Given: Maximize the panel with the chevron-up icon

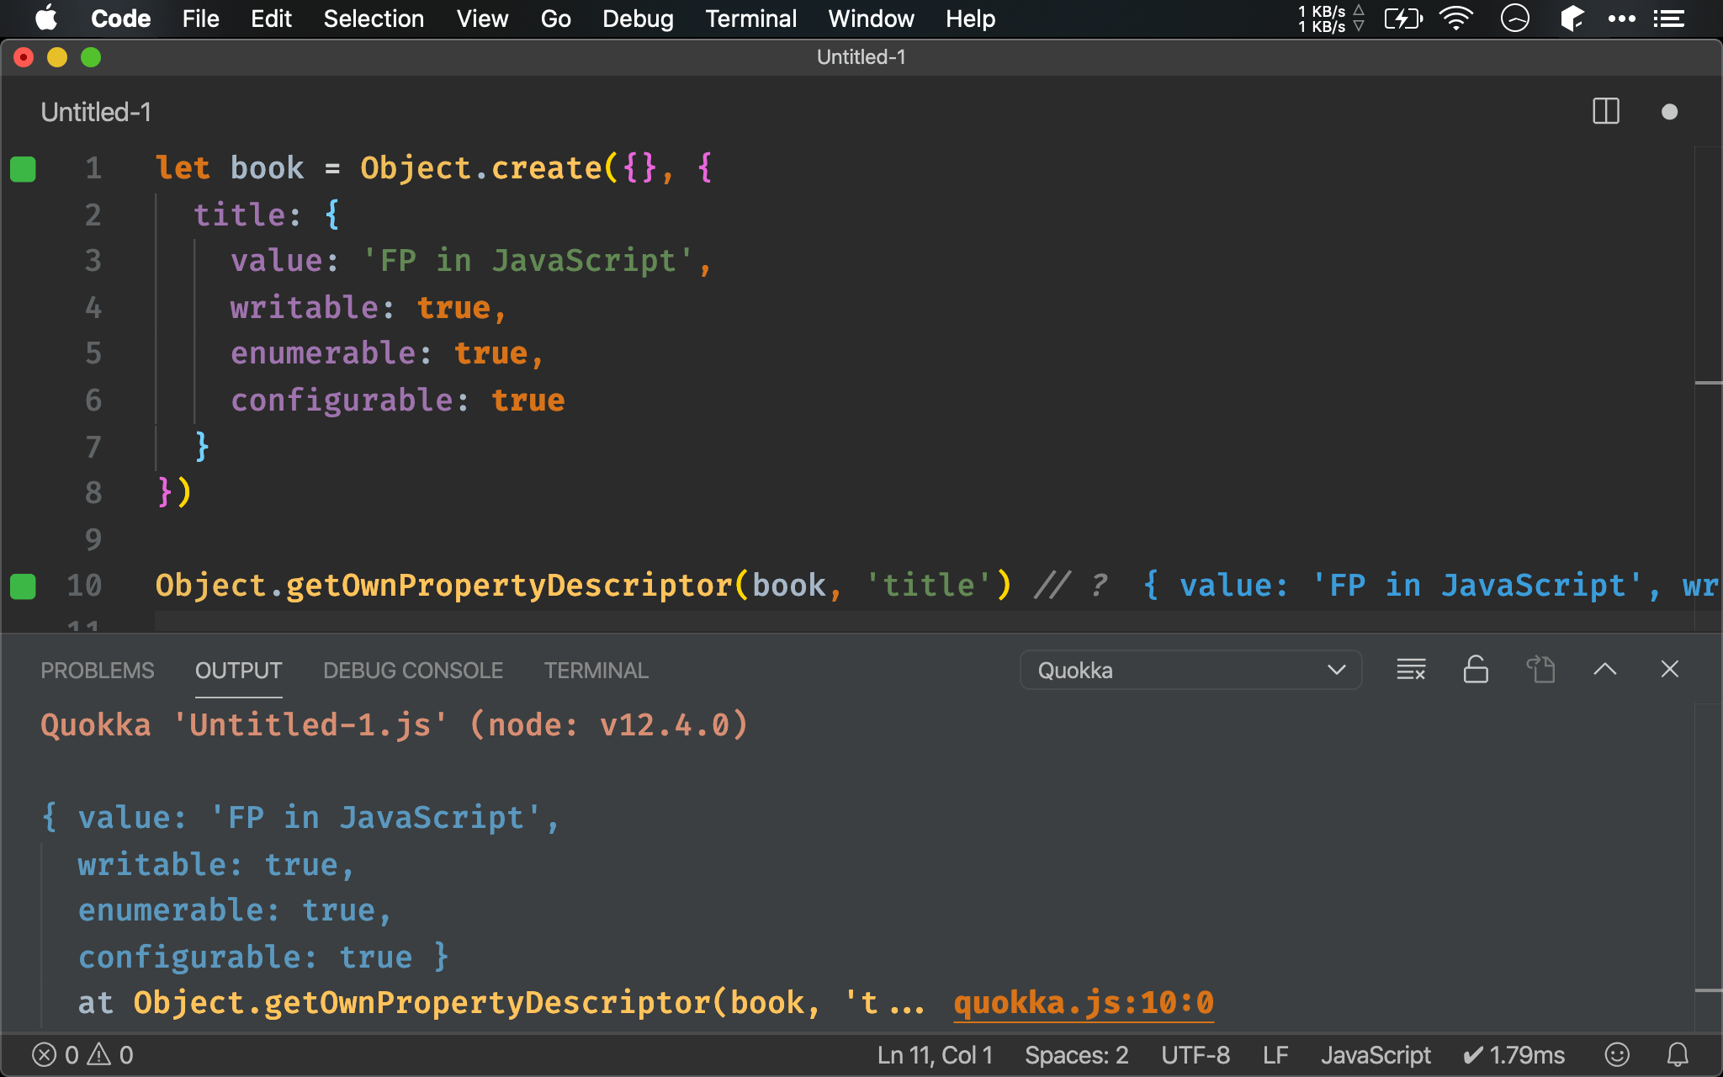Looking at the screenshot, I should 1604,670.
